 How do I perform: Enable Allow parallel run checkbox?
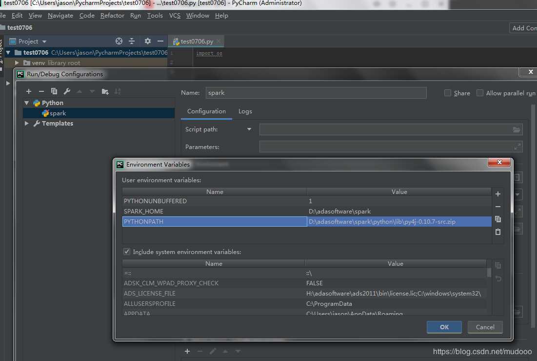pos(480,93)
